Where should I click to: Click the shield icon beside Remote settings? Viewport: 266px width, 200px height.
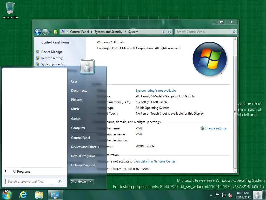(x=37, y=58)
